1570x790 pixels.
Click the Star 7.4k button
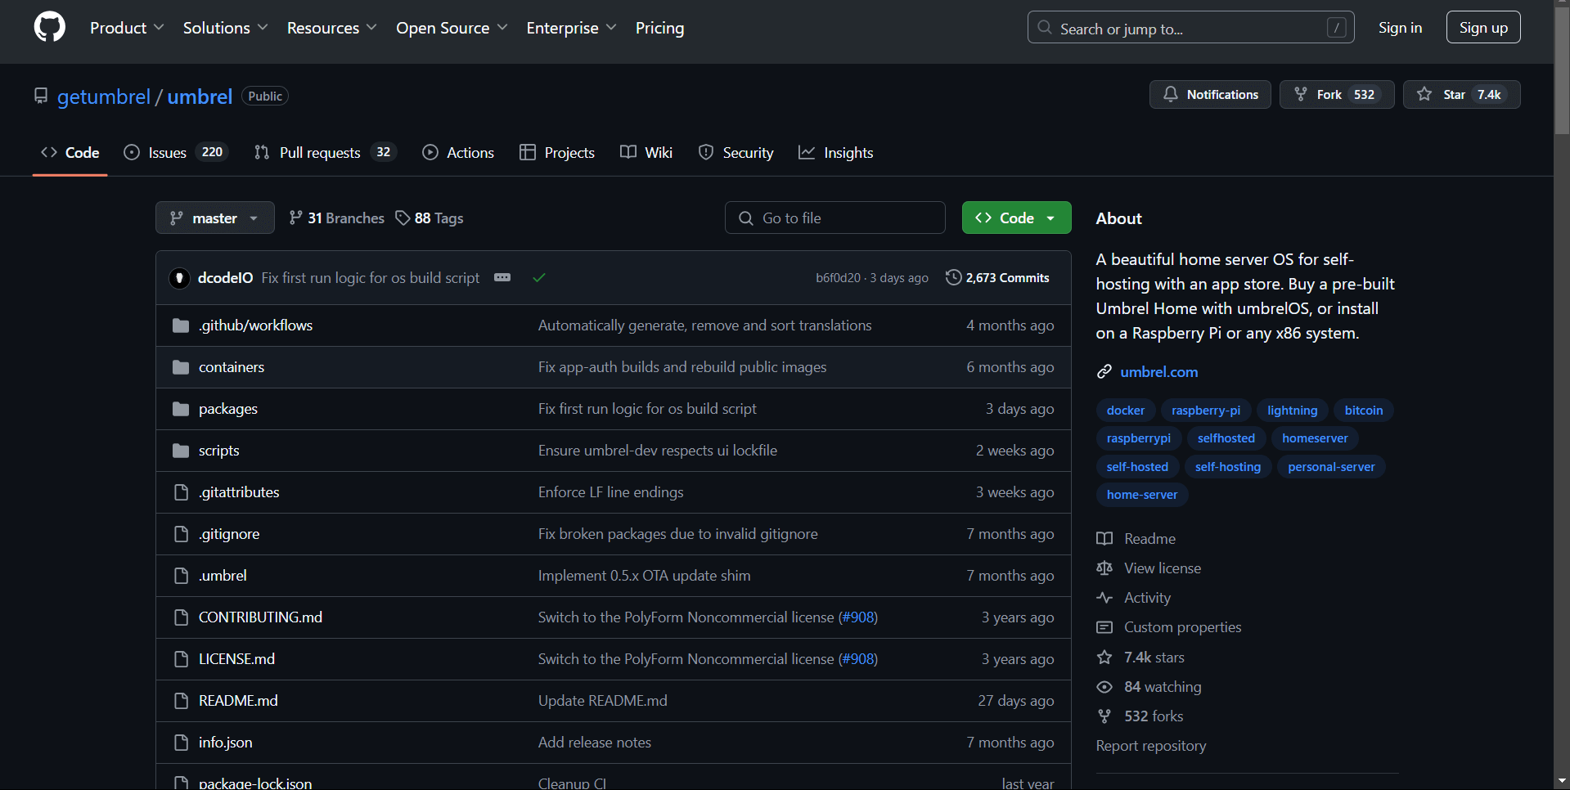click(x=1462, y=95)
